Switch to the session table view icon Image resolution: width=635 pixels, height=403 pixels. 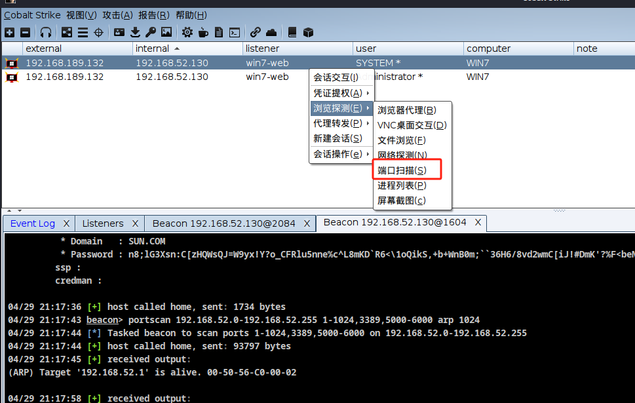83,32
